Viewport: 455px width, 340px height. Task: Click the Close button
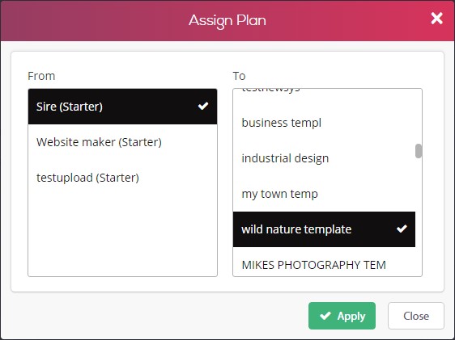pos(416,316)
